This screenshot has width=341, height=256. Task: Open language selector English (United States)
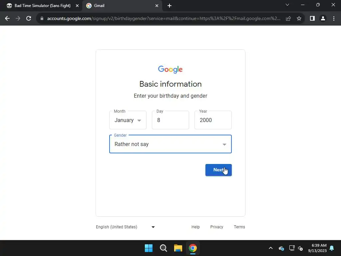point(126,227)
